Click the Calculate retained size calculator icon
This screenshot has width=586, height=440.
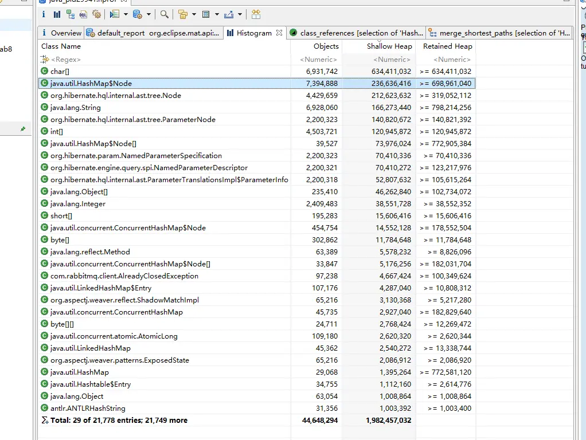206,14
